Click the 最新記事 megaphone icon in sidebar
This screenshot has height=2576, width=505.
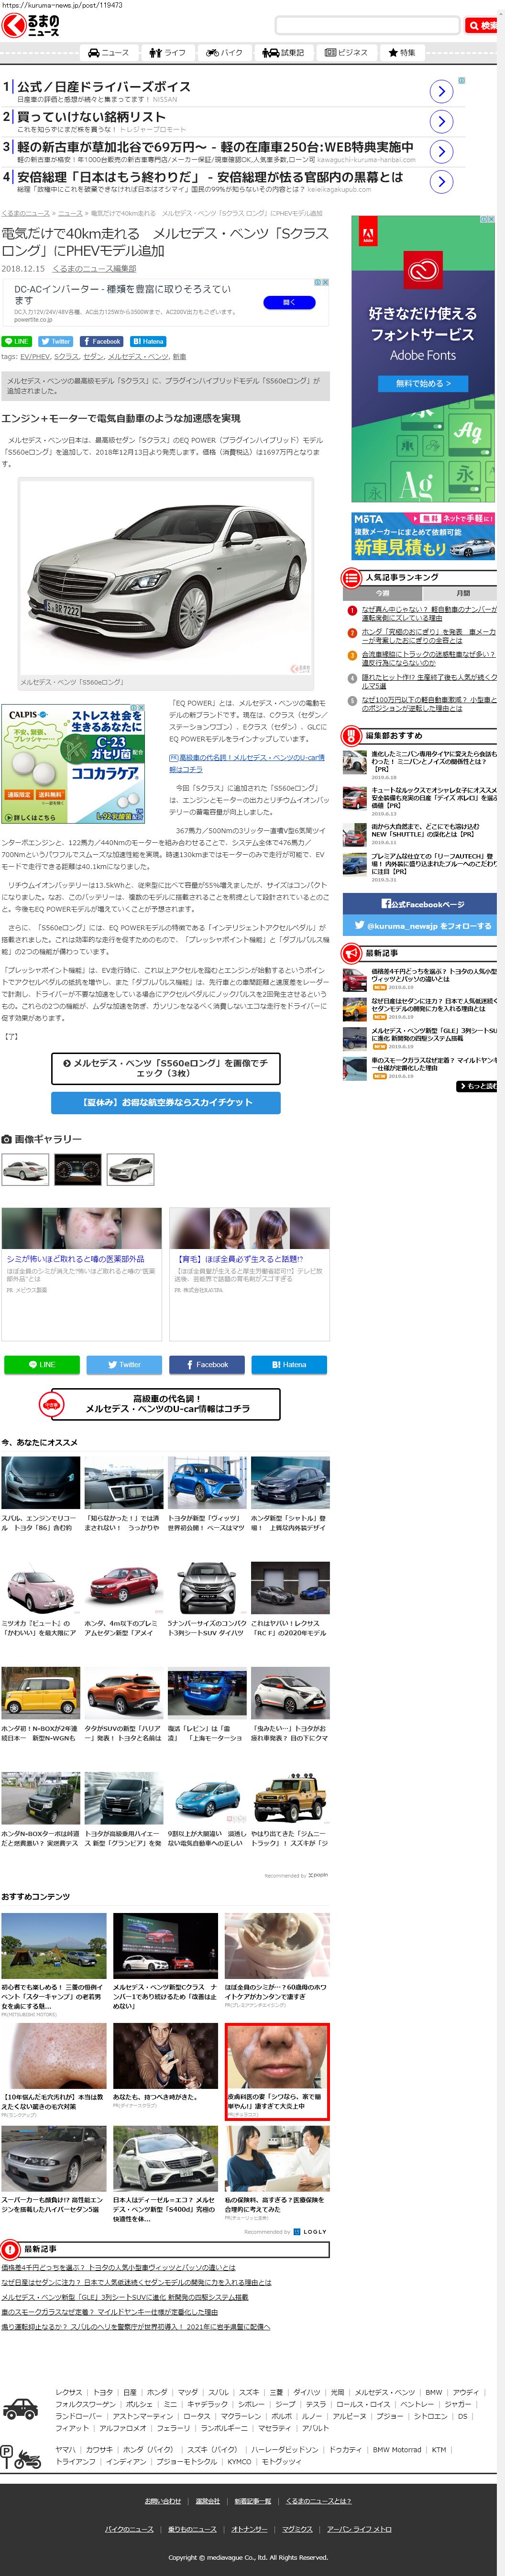pos(351,953)
